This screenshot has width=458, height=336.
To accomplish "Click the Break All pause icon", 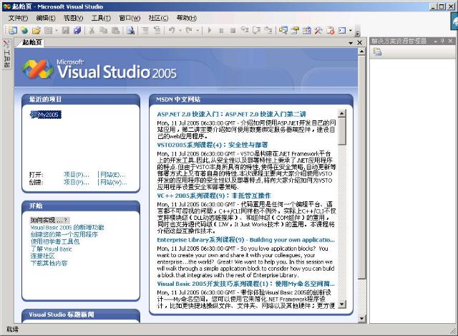I will (x=221, y=30).
